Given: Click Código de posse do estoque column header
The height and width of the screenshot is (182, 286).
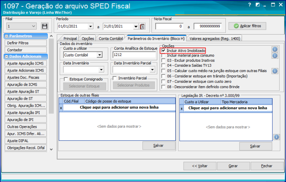Looking at the screenshot, I should coord(130,101).
